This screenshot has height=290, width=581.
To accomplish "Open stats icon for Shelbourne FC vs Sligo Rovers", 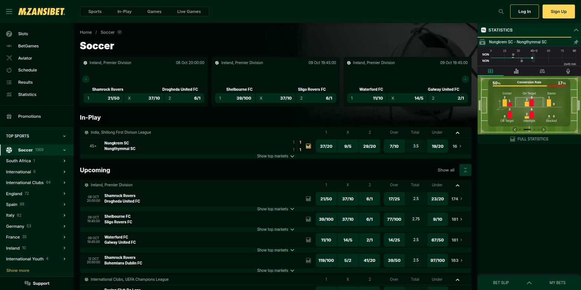I will click(308, 219).
